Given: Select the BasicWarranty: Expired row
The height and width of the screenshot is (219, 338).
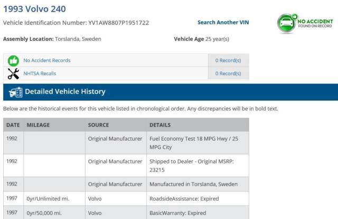Looking at the screenshot, I should point(126,213).
